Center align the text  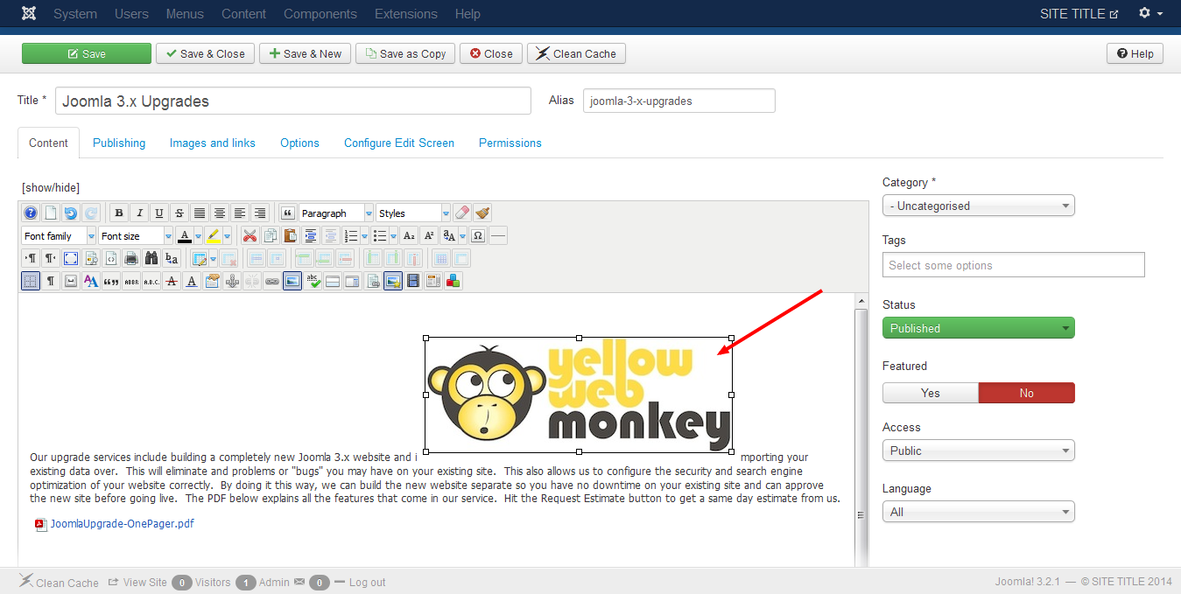click(x=220, y=213)
